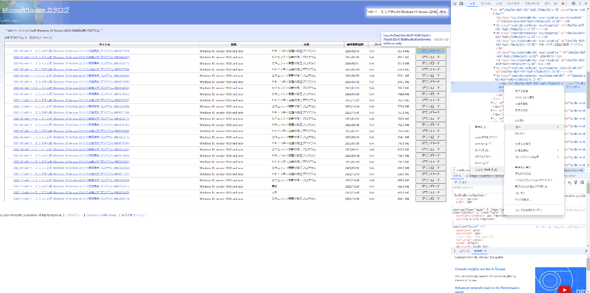This screenshot has width=590, height=293.
Task: Choose 貼り付け from the context menu
Action: (534, 134)
